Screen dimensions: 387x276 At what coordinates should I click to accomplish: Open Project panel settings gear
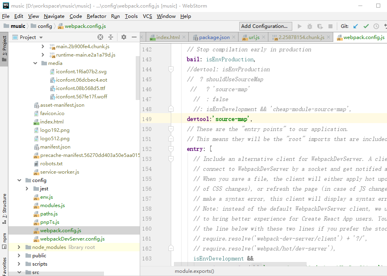pyautogui.click(x=124, y=37)
